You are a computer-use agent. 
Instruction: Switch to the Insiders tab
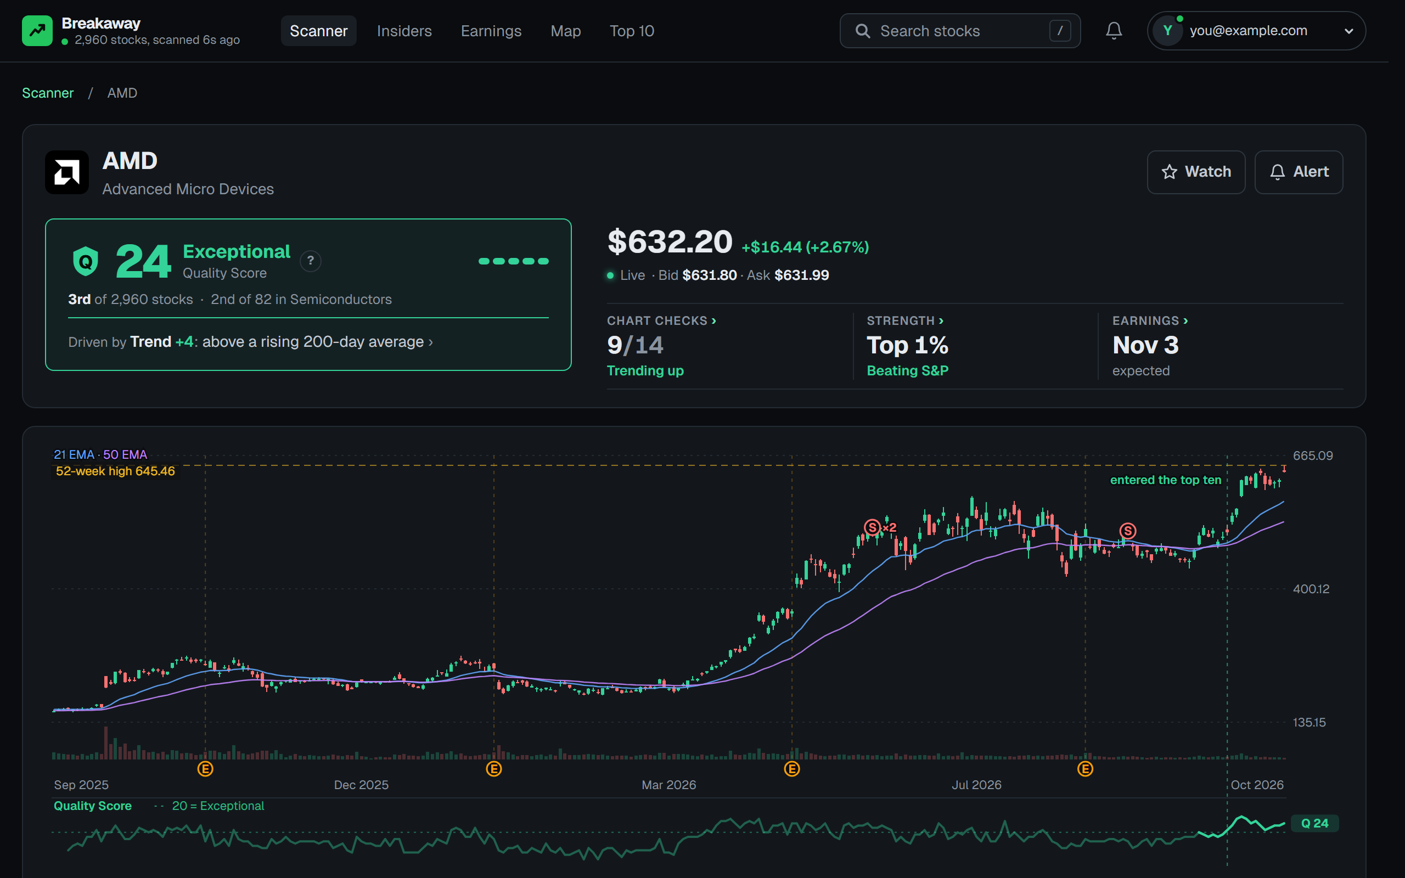404,31
